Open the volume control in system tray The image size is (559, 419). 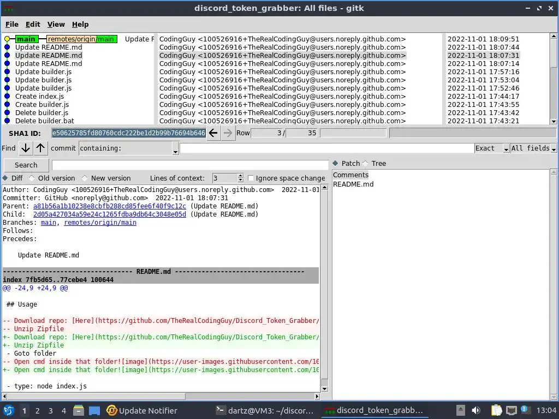point(476,410)
